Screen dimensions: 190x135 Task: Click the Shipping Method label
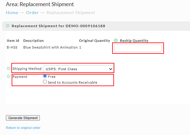[x=27, y=69]
